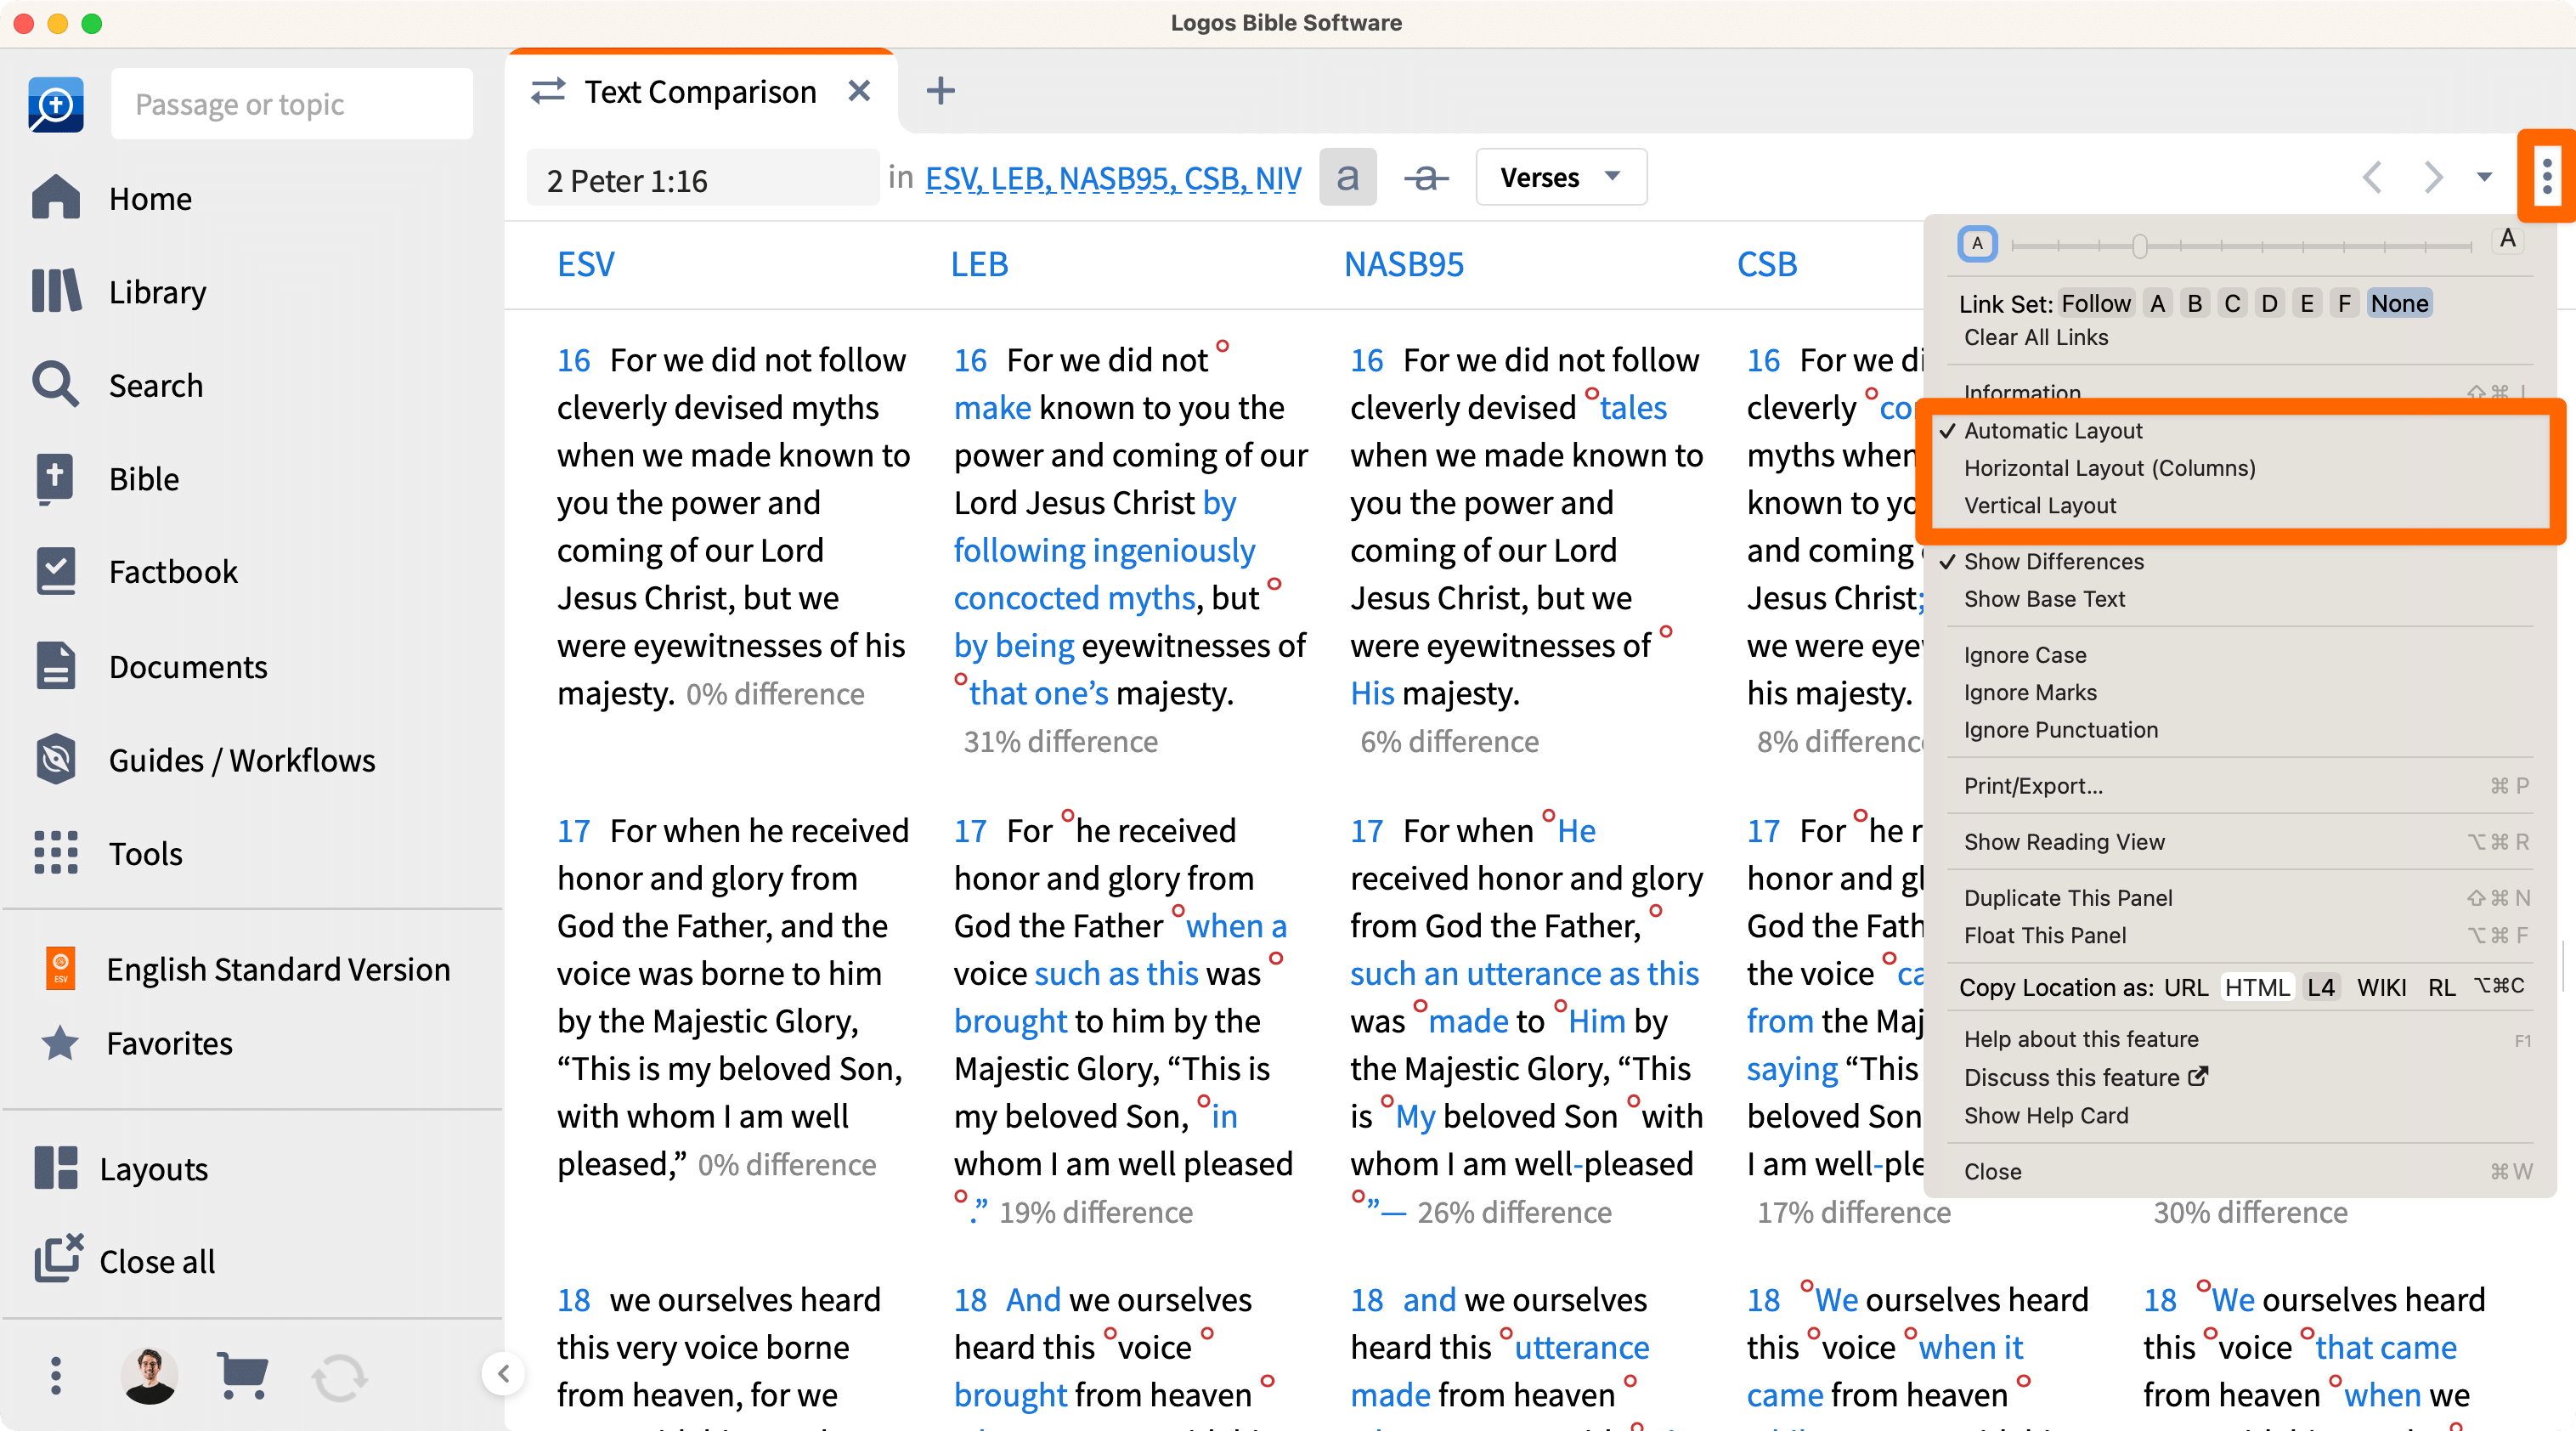Image resolution: width=2576 pixels, height=1431 pixels.
Task: Click the ESV verse 17 number
Action: pos(573,830)
